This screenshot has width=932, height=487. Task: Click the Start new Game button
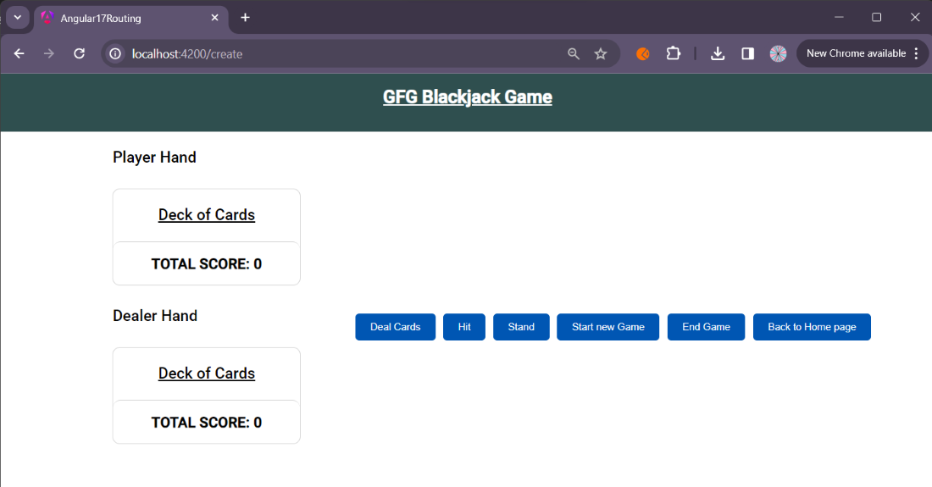(x=608, y=327)
